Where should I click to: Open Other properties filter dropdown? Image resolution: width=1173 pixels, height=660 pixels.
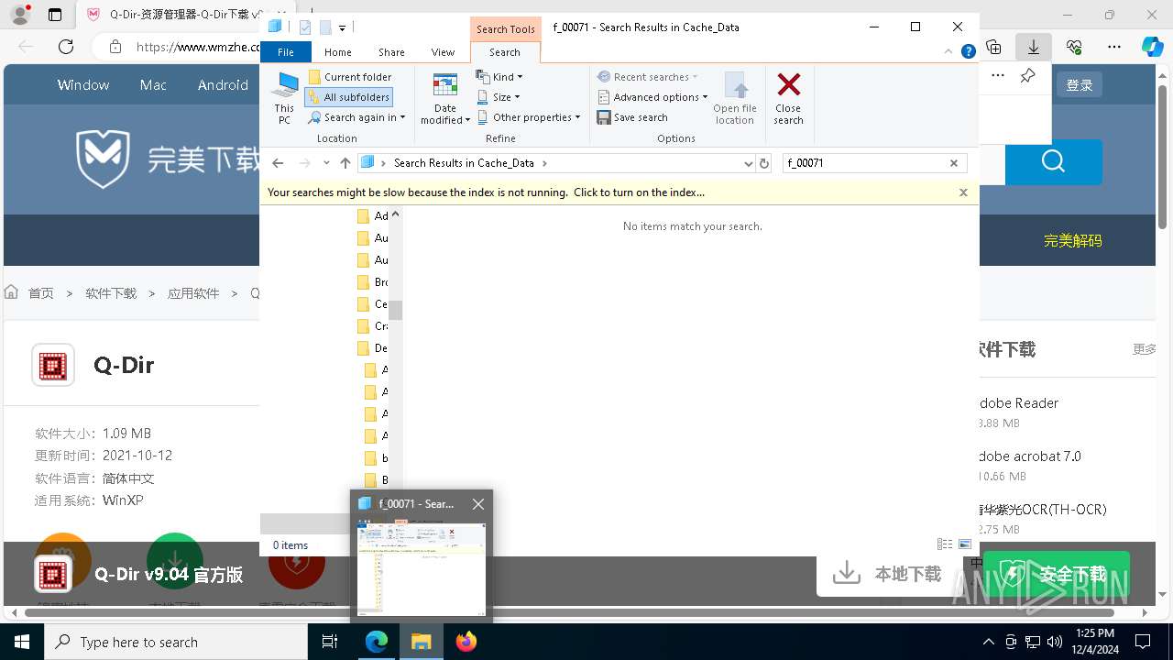(529, 117)
